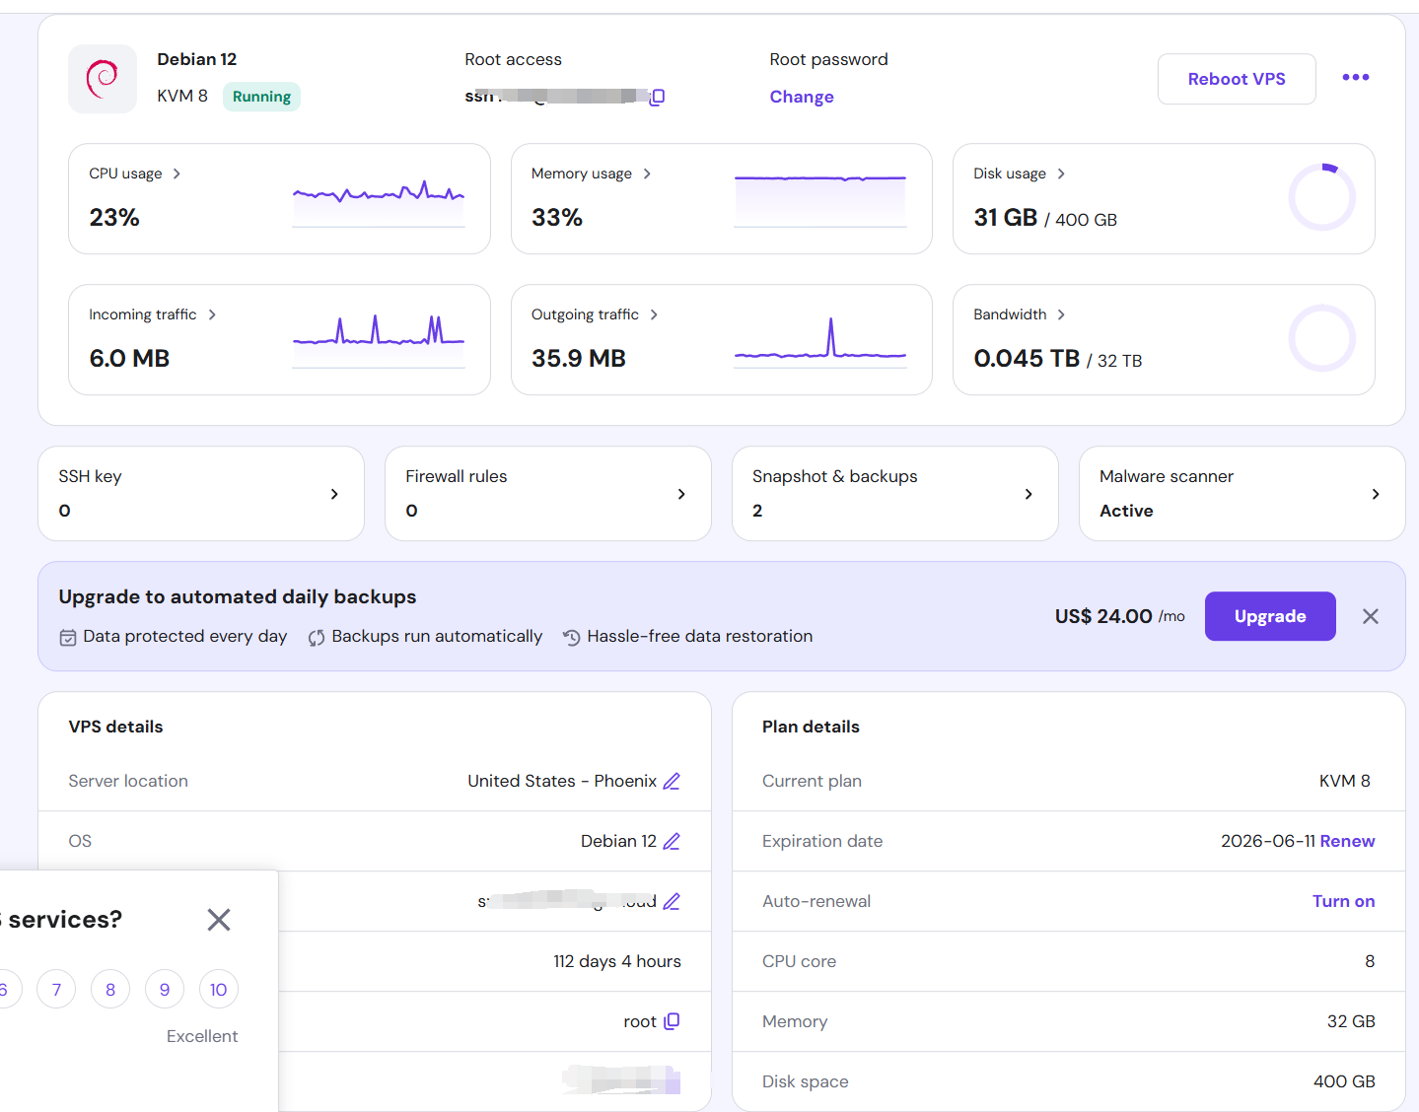This screenshot has height=1112, width=1419.
Task: Choose rating 7 in the survey
Action: pyautogui.click(x=56, y=990)
